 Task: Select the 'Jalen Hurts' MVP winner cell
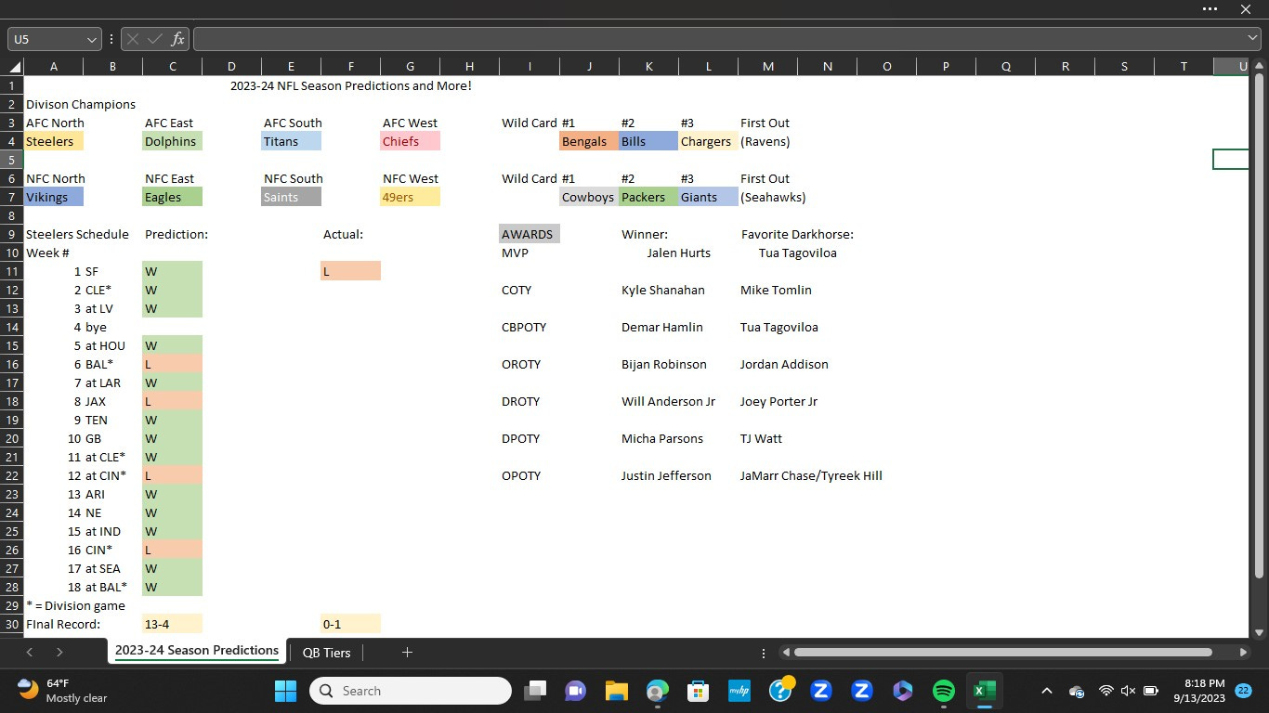[679, 253]
